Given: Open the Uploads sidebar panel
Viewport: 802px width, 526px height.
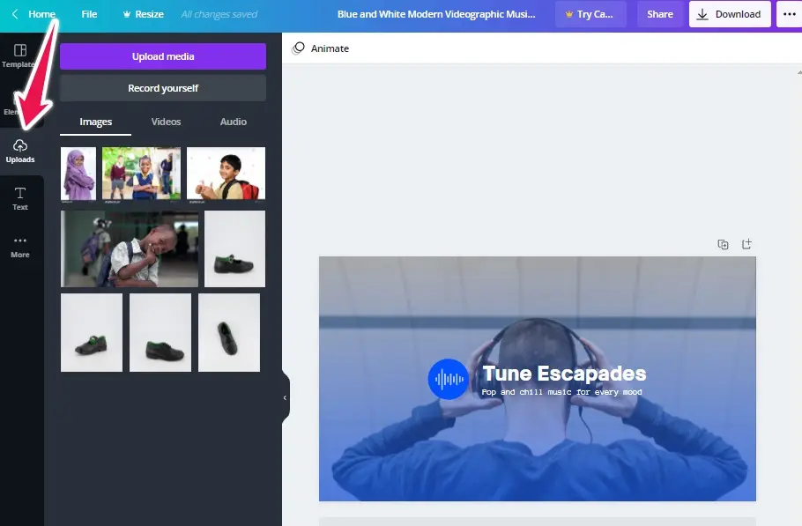Looking at the screenshot, I should click(x=20, y=151).
